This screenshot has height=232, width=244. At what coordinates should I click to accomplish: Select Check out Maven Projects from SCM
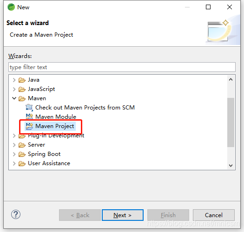click(x=85, y=108)
